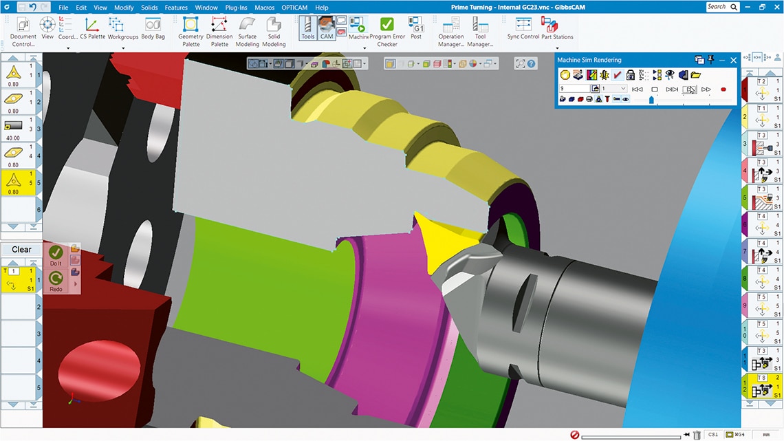Click the Surface Modeling icon
This screenshot has height=441, width=784.
click(247, 31)
